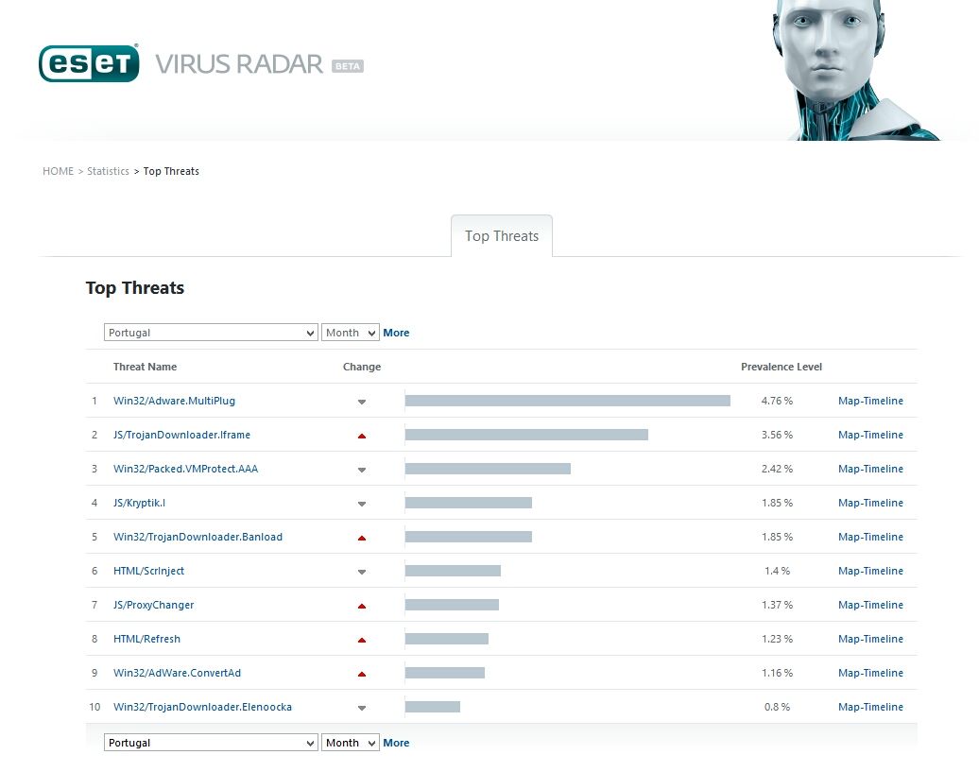Click the ESET logo

[89, 63]
